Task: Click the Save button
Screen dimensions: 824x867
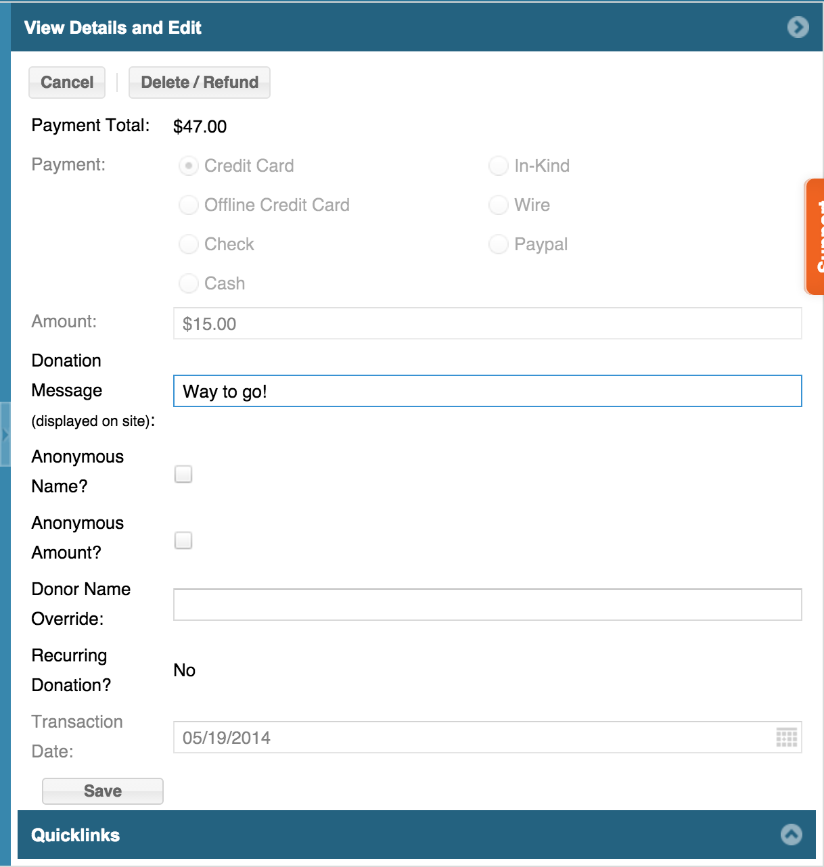Action: pyautogui.click(x=103, y=791)
